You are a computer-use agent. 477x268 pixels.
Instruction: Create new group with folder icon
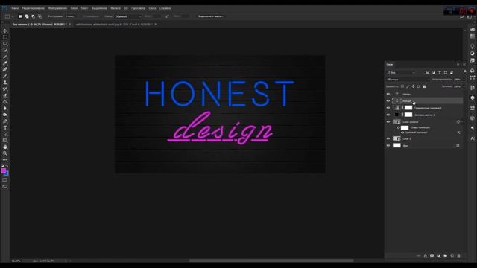pos(446,256)
